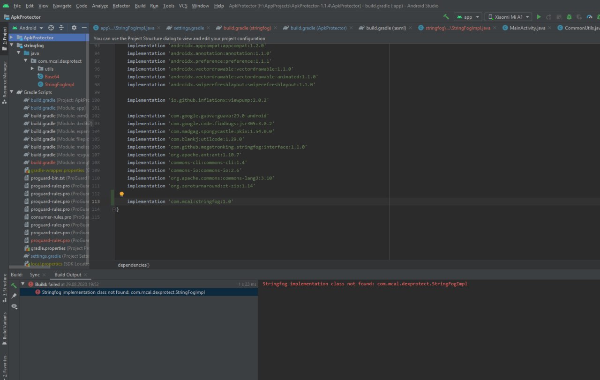The height and width of the screenshot is (380, 600).
Task: Click the Debug app bug icon
Action: click(x=569, y=17)
